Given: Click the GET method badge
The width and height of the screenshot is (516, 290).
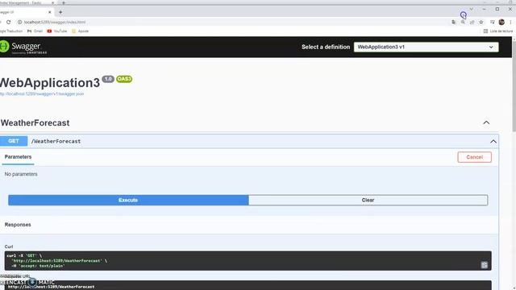Looking at the screenshot, I should [x=14, y=141].
